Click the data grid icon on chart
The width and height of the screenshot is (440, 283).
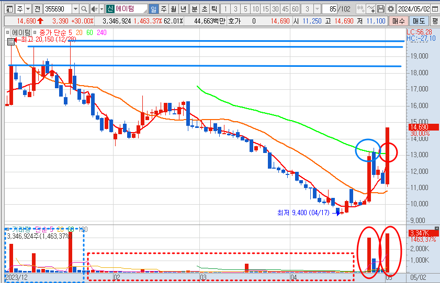[x=10, y=42]
